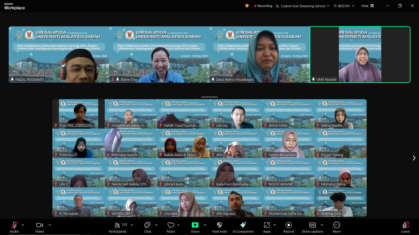Expand audio options arrow next to Audio
The height and width of the screenshot is (235, 419).
click(23, 225)
